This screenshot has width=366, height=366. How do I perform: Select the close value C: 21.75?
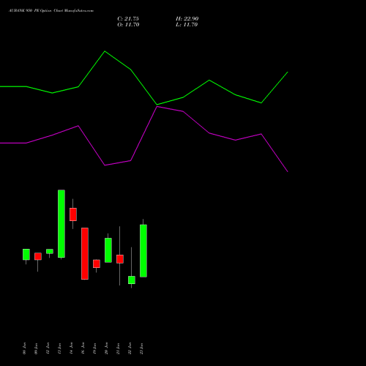[128, 19]
